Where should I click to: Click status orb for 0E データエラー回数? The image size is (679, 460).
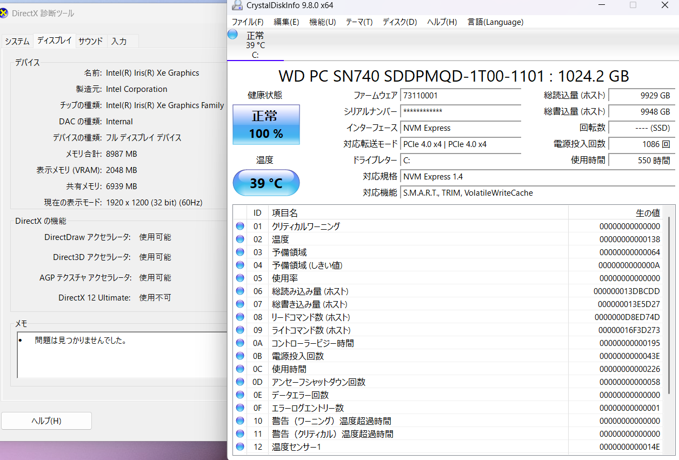[240, 395]
